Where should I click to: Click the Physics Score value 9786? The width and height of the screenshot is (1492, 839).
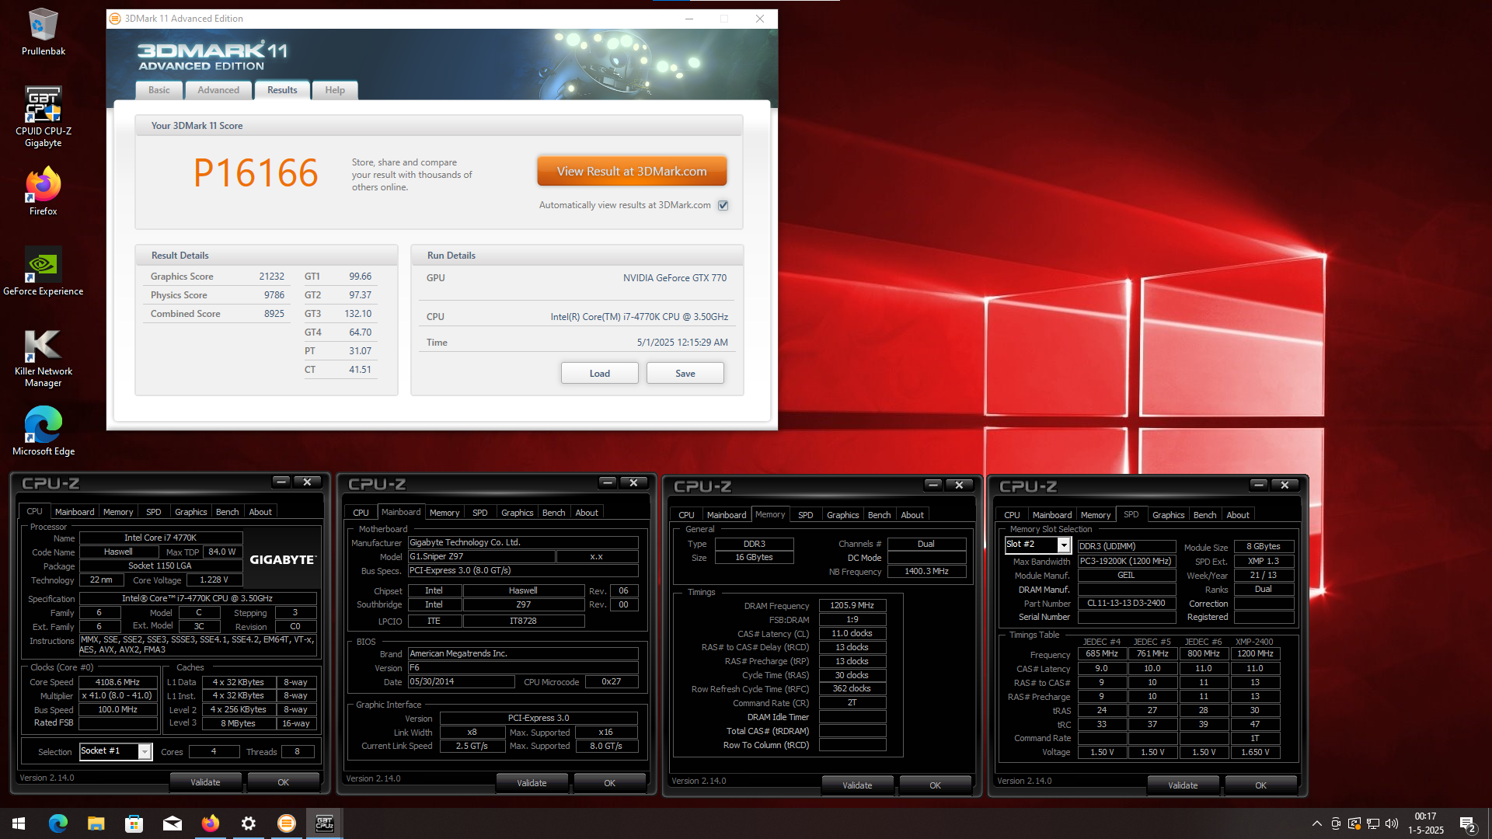click(274, 295)
